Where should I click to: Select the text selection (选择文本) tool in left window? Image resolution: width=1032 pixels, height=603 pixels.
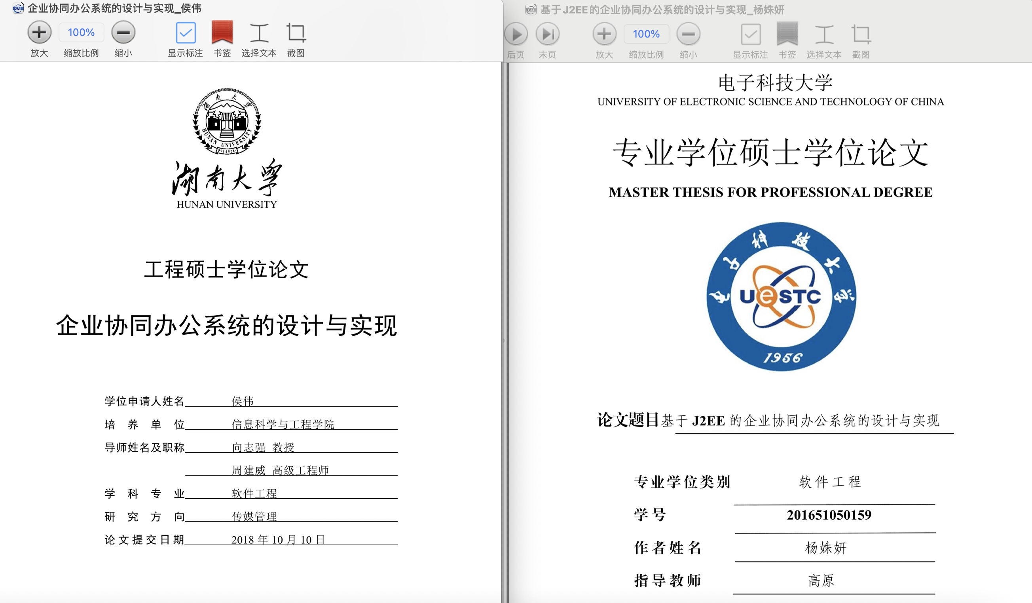(x=259, y=33)
